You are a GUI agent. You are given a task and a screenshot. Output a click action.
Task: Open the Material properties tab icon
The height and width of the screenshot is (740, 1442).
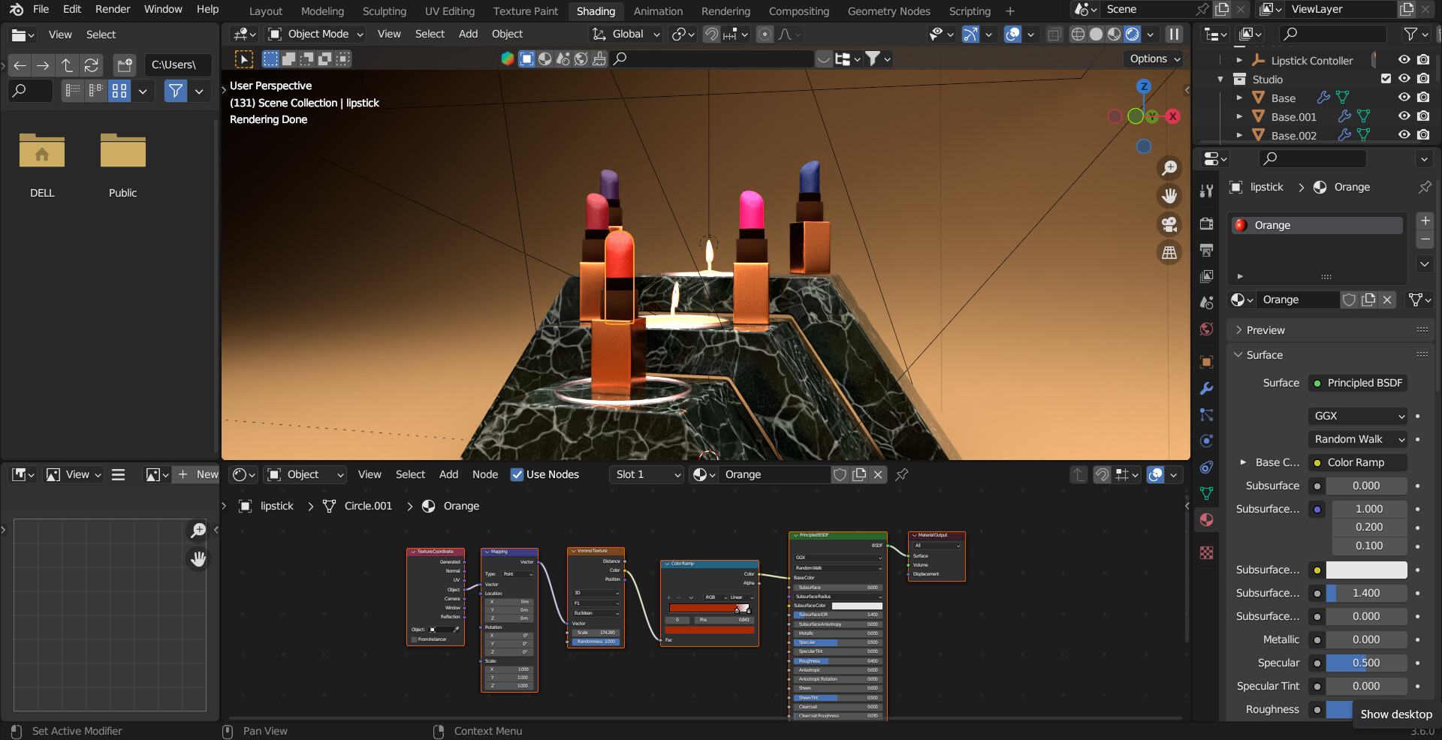click(1206, 519)
